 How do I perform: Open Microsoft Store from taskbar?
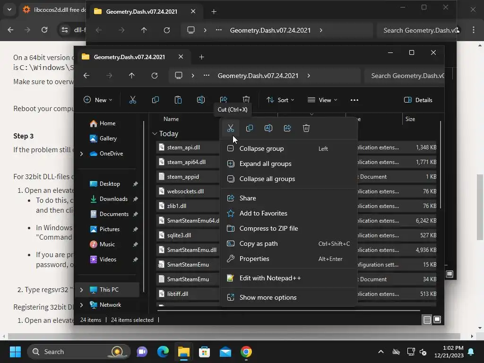204,352
